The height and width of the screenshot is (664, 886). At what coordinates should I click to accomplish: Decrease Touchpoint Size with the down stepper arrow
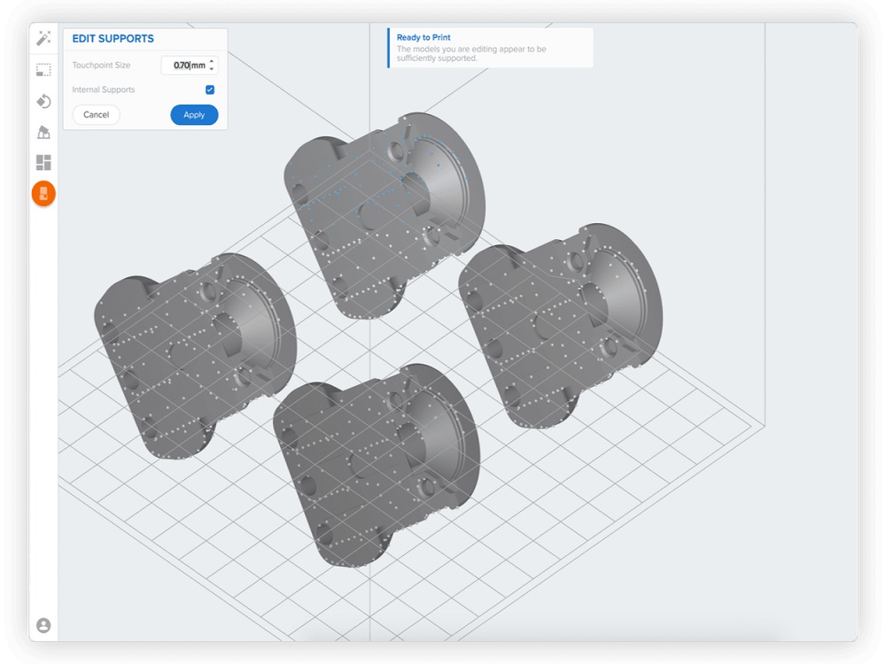(212, 68)
